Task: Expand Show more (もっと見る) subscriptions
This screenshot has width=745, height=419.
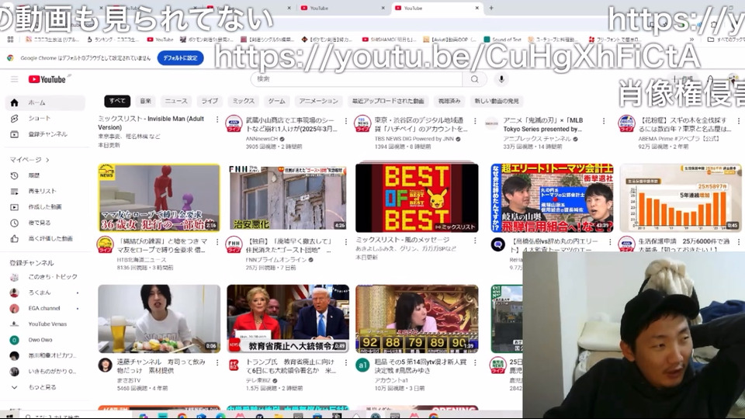Action: pyautogui.click(x=45, y=387)
